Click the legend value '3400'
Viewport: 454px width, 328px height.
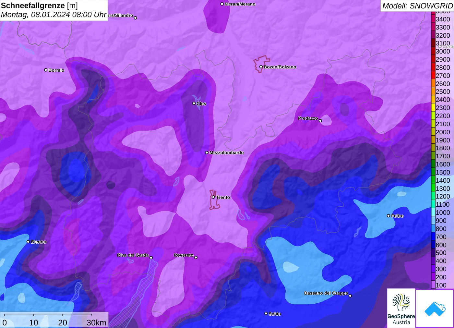(443, 19)
